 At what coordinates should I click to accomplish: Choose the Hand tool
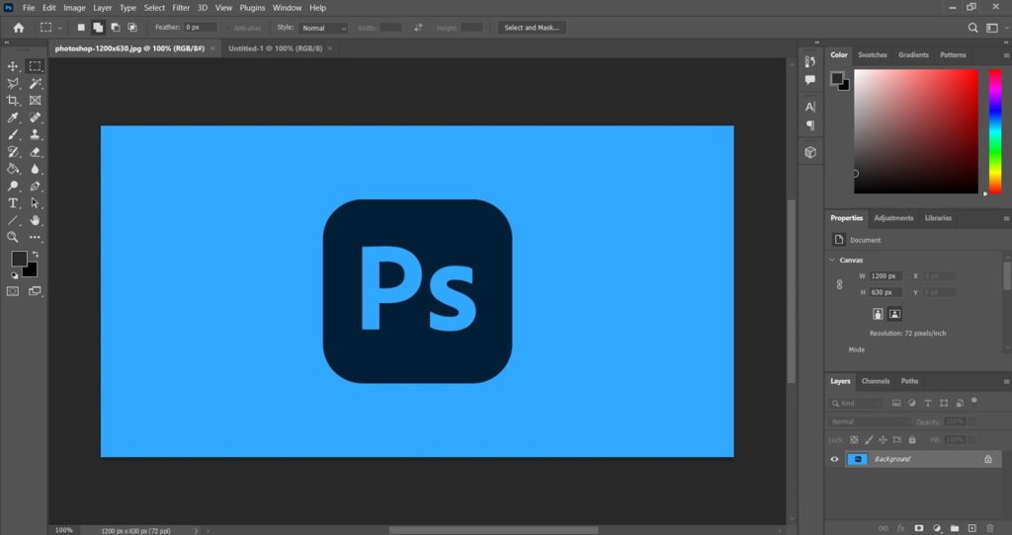click(x=36, y=220)
